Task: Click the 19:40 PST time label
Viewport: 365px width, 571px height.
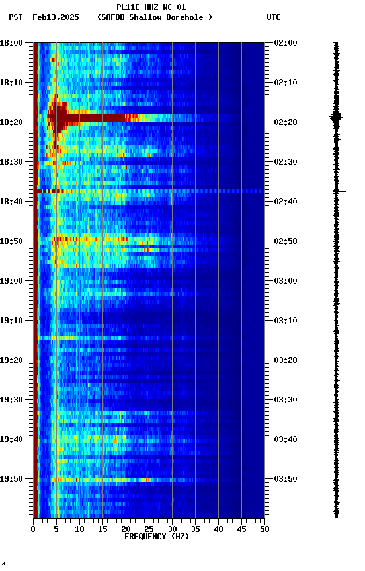Action: [11, 439]
